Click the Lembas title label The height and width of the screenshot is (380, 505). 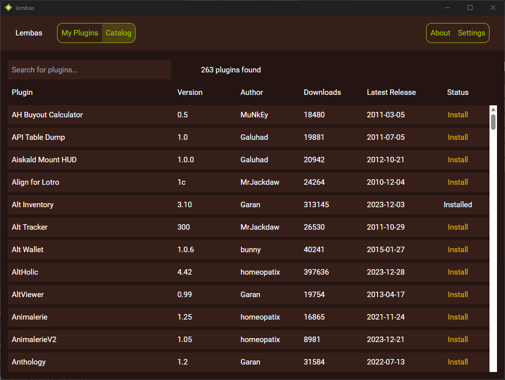(28, 33)
